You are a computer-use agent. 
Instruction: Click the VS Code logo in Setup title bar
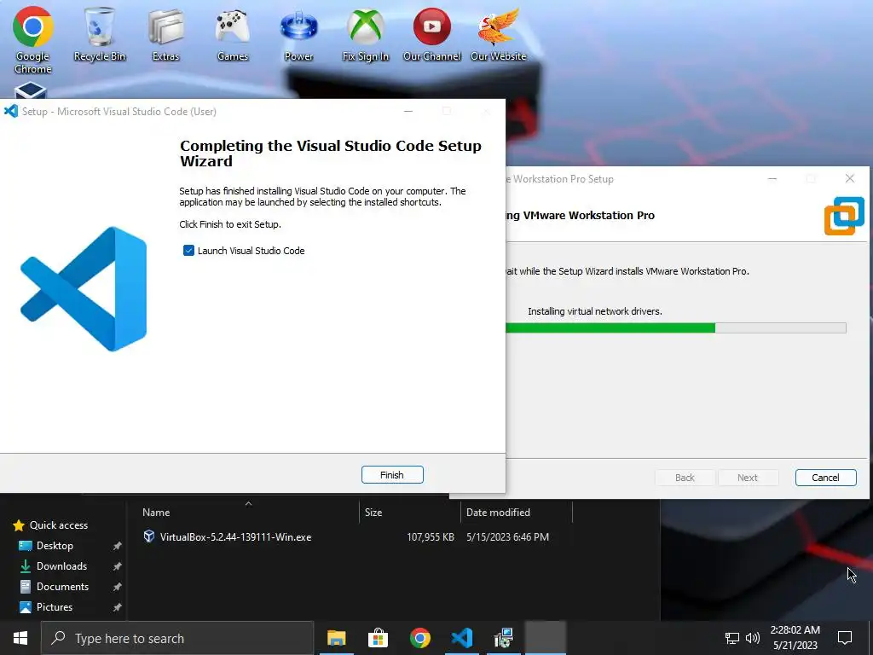[11, 112]
